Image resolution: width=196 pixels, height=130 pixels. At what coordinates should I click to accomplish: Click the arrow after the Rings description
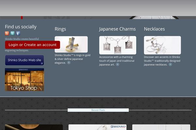pos(69,63)
